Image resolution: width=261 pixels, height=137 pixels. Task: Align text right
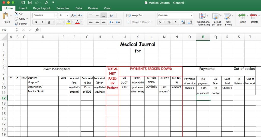click(x=103, y=22)
